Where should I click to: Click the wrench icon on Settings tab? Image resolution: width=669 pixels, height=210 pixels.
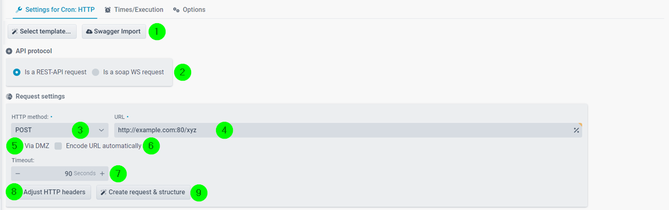[19, 9]
